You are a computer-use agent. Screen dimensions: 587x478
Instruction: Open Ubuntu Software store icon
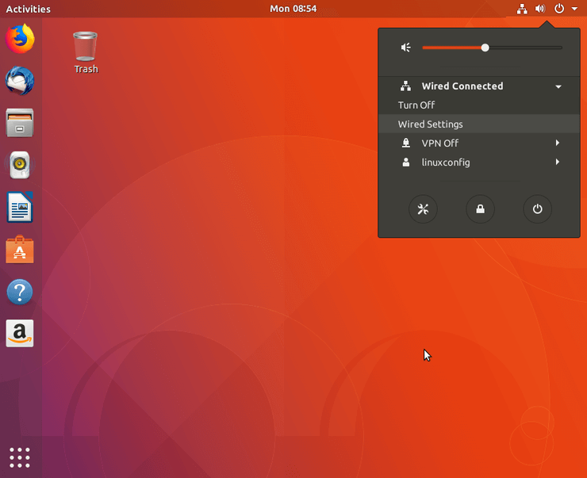(x=20, y=249)
